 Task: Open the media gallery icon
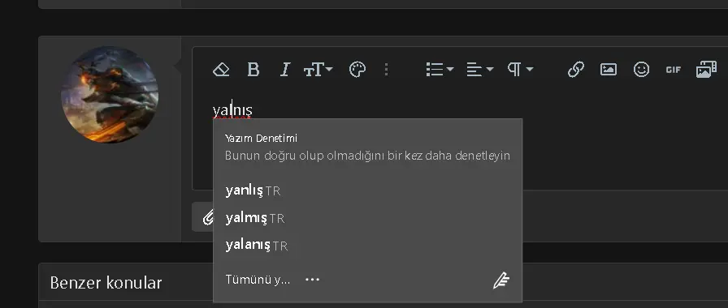point(706,70)
